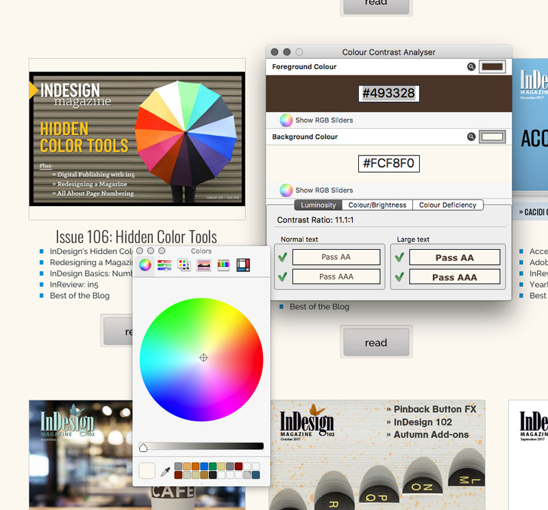Select the colour palettes tab in Colors
Viewport: 548px width, 510px height.
point(184,265)
